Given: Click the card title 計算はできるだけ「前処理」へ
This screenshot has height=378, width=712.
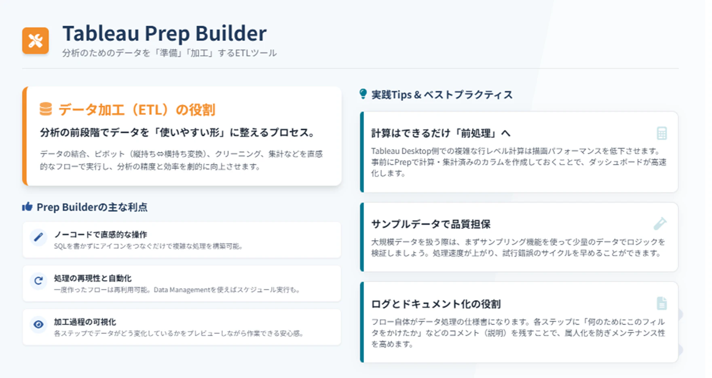Looking at the screenshot, I should click(441, 133).
